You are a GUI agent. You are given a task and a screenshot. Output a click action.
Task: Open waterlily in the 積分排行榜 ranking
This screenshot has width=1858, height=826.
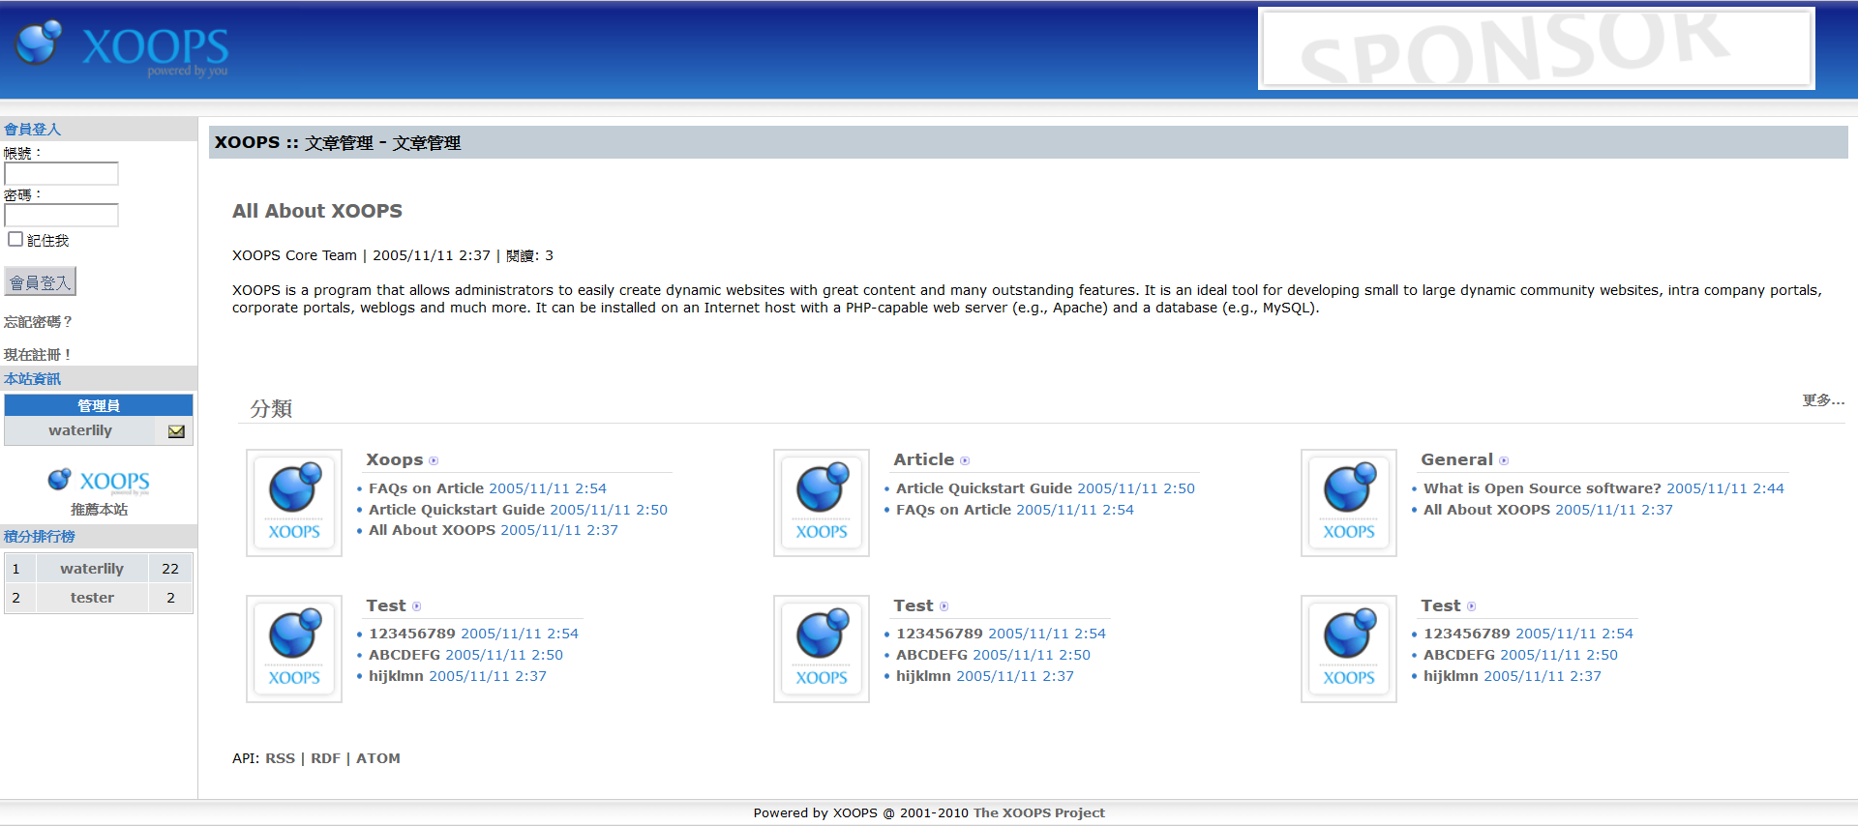tap(92, 569)
